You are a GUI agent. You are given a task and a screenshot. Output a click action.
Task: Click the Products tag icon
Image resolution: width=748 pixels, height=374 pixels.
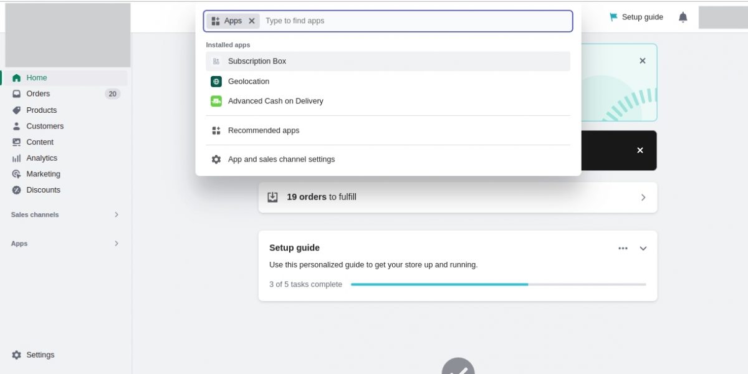coord(17,110)
